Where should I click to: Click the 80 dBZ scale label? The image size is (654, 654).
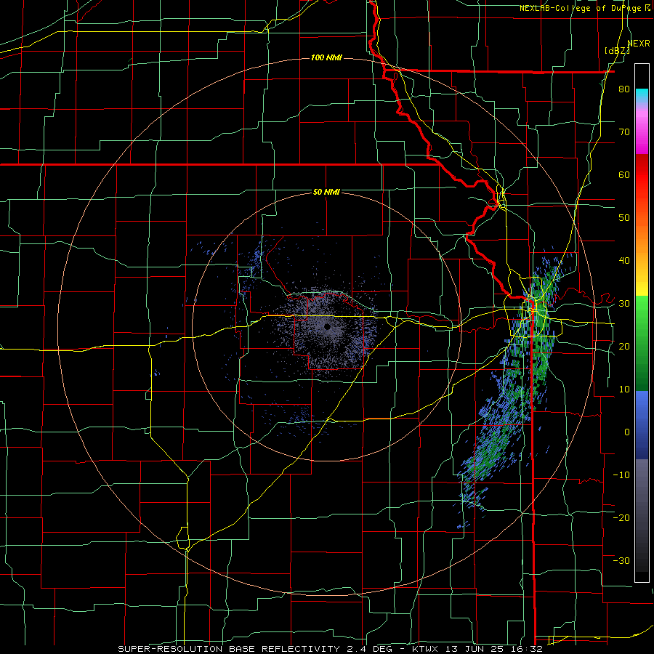624,89
